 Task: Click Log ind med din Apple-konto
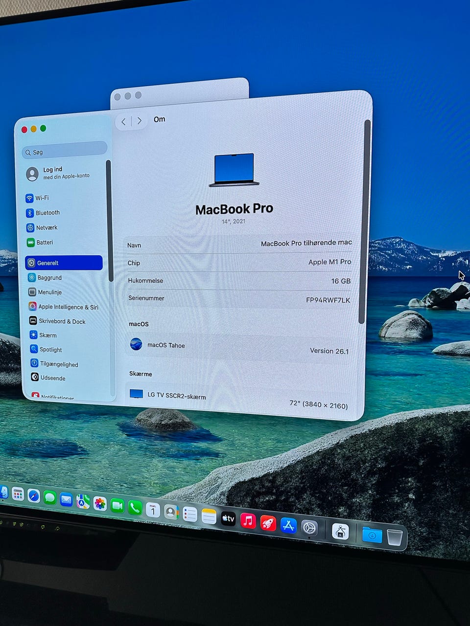click(58, 173)
